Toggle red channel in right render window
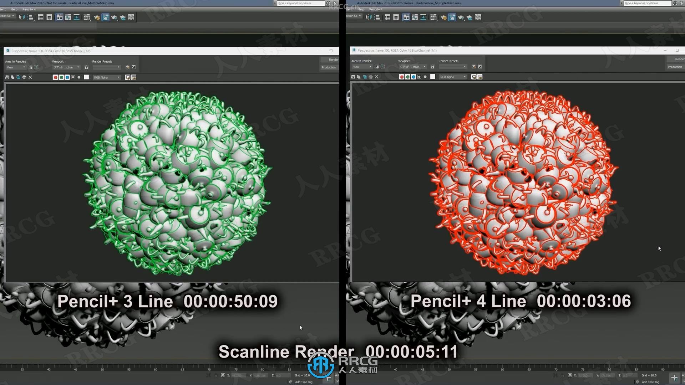 [x=402, y=77]
